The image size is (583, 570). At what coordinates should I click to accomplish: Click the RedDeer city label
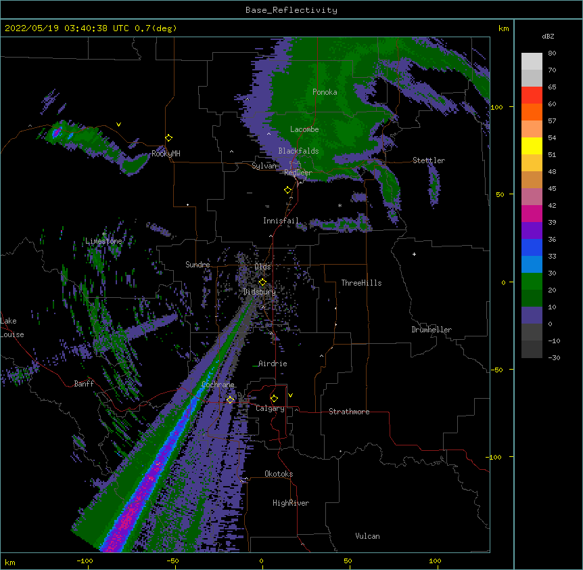298,173
